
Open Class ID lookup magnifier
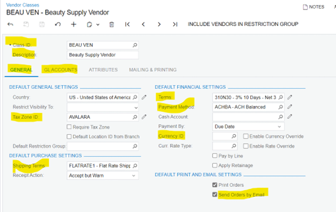135,45
